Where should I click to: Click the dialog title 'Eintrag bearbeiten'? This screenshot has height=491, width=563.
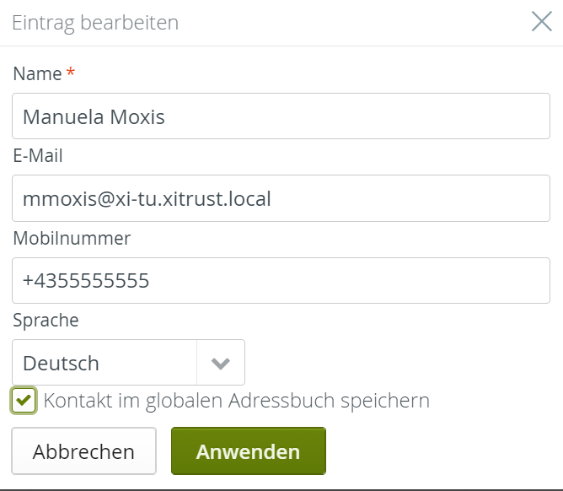[x=94, y=23]
